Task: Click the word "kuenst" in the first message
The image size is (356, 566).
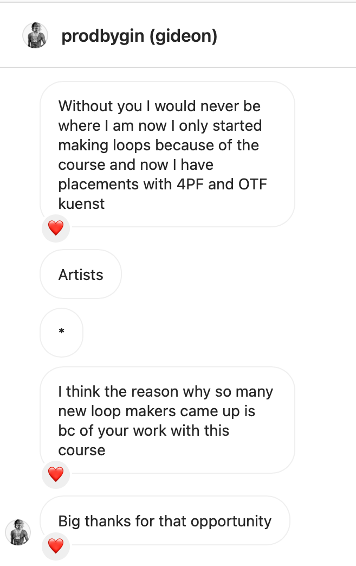Action: (x=82, y=203)
